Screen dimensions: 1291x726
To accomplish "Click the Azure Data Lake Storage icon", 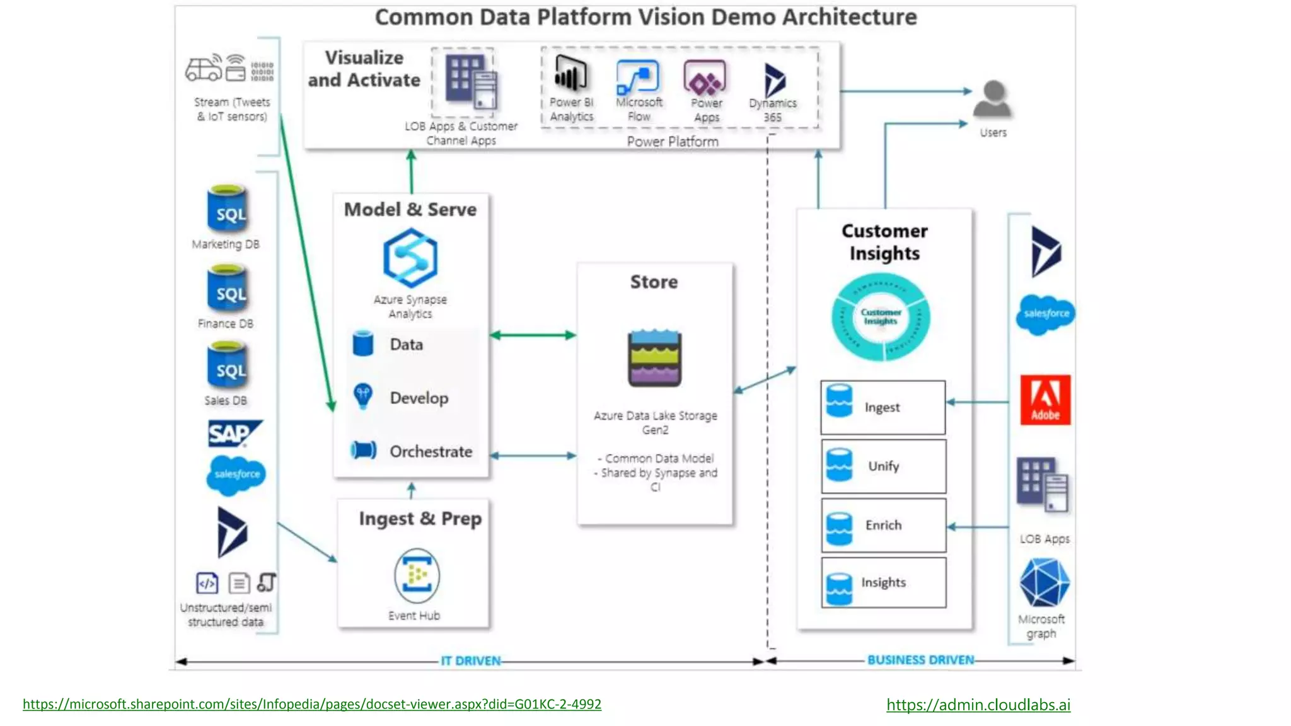I will (654, 357).
